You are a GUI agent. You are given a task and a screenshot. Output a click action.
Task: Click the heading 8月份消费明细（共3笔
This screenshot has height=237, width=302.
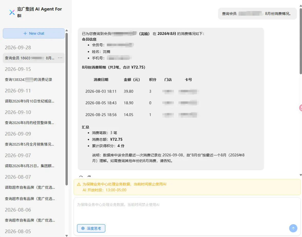coord(114,67)
